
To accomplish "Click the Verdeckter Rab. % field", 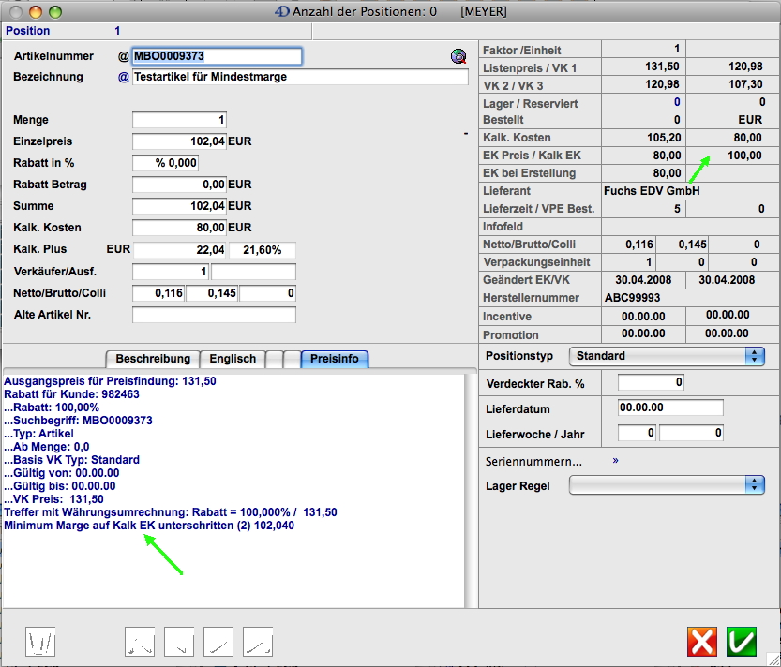I will pos(651,382).
